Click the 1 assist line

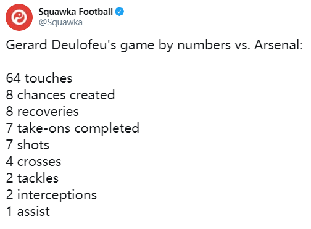pyautogui.click(x=28, y=212)
